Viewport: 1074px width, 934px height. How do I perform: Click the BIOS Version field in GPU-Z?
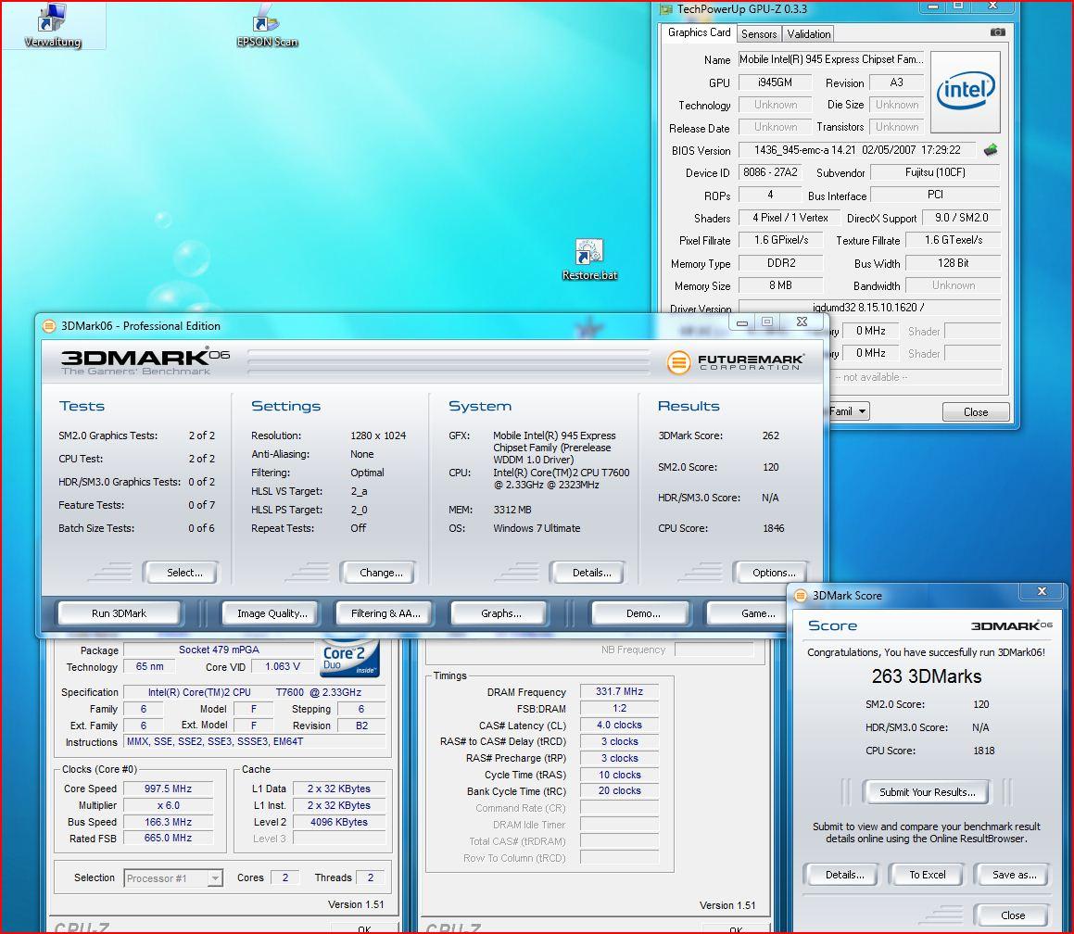[x=857, y=150]
